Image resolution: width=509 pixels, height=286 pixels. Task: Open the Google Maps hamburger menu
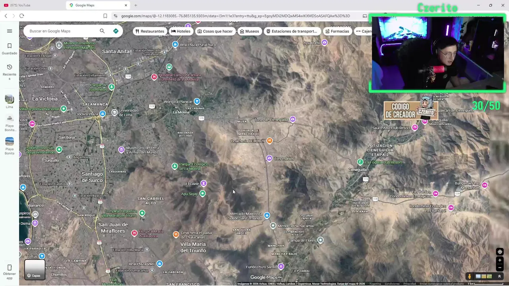point(10,31)
